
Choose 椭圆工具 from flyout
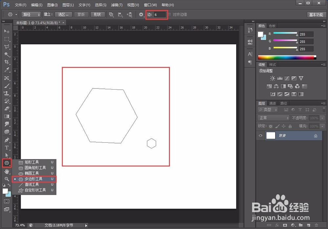34,173
